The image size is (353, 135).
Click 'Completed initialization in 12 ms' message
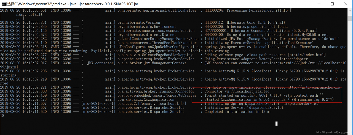[238, 112]
